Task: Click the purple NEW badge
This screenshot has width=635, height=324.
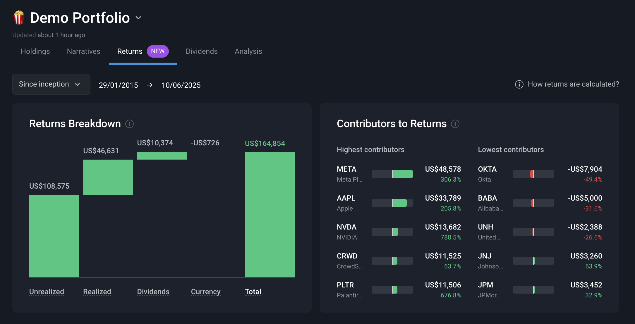Action: [158, 51]
